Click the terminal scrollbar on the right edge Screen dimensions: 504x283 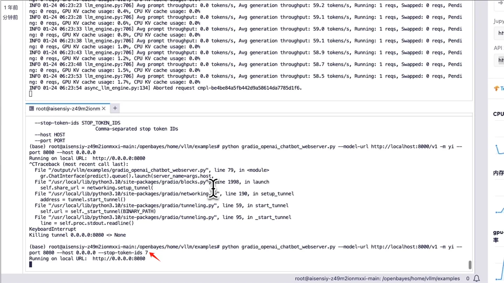[469, 265]
